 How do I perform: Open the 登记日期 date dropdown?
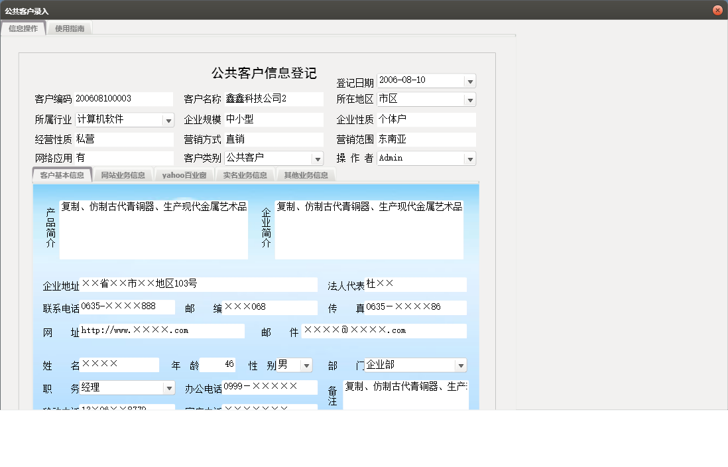469,81
